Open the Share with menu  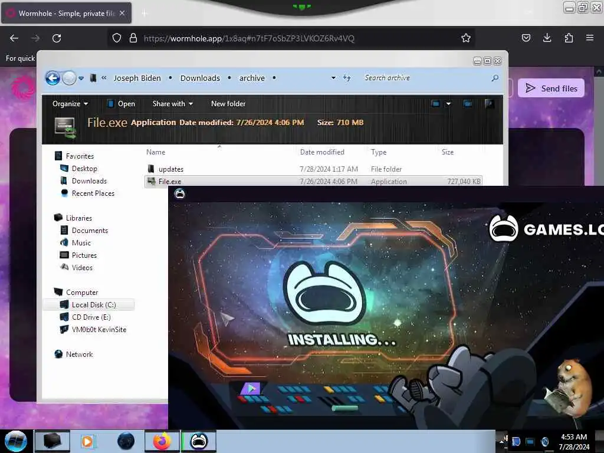(173, 104)
